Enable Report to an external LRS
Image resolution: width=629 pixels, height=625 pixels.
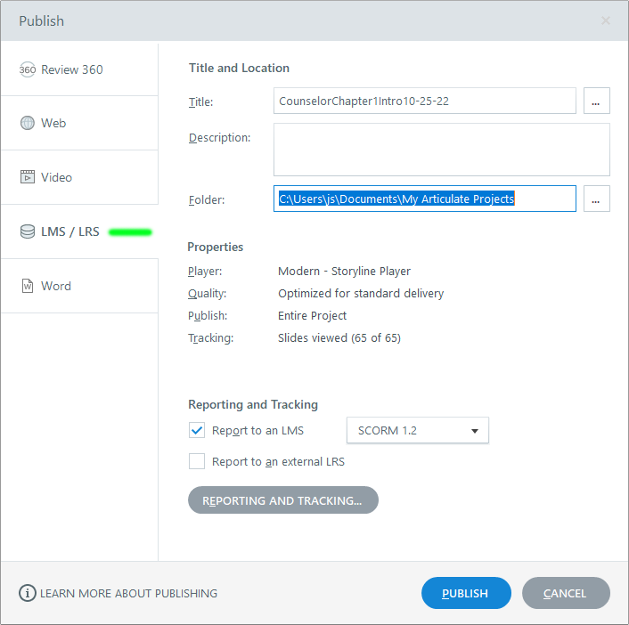click(x=197, y=461)
